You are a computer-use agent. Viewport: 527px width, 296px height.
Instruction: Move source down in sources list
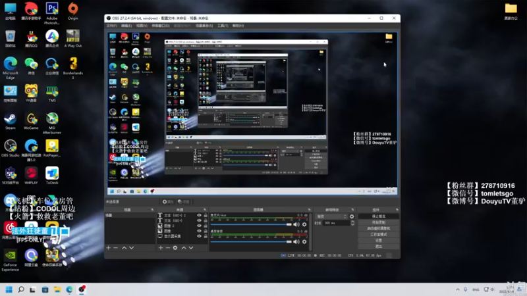click(191, 248)
